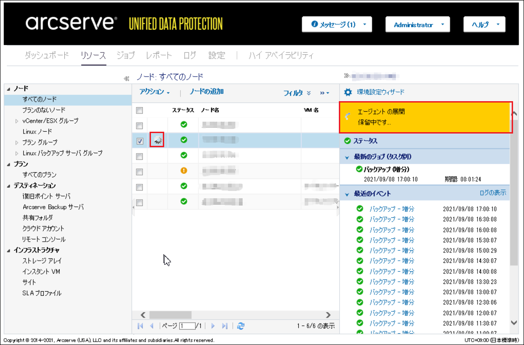Open バックアップ - 増分 event at 16:30:08

(x=392, y=219)
